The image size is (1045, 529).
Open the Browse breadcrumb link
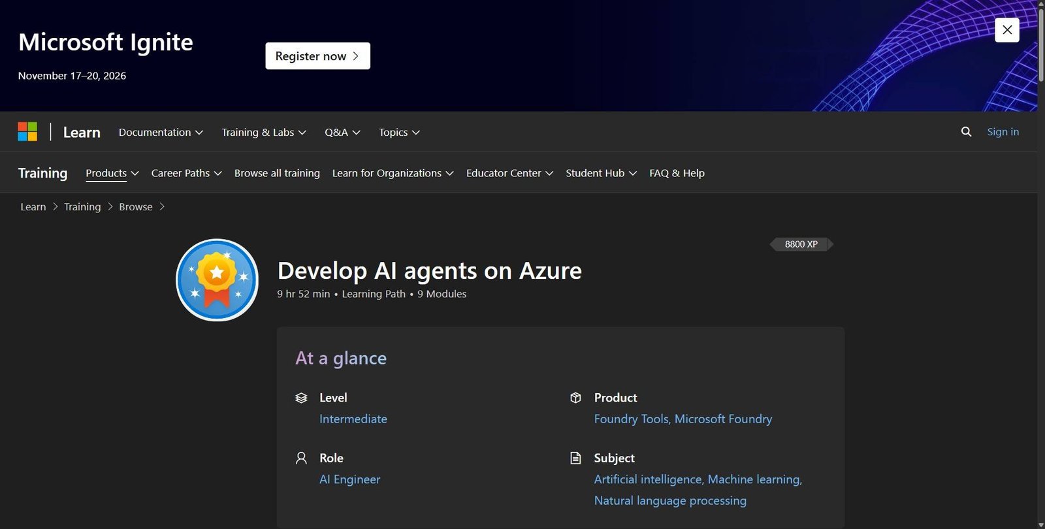point(136,206)
